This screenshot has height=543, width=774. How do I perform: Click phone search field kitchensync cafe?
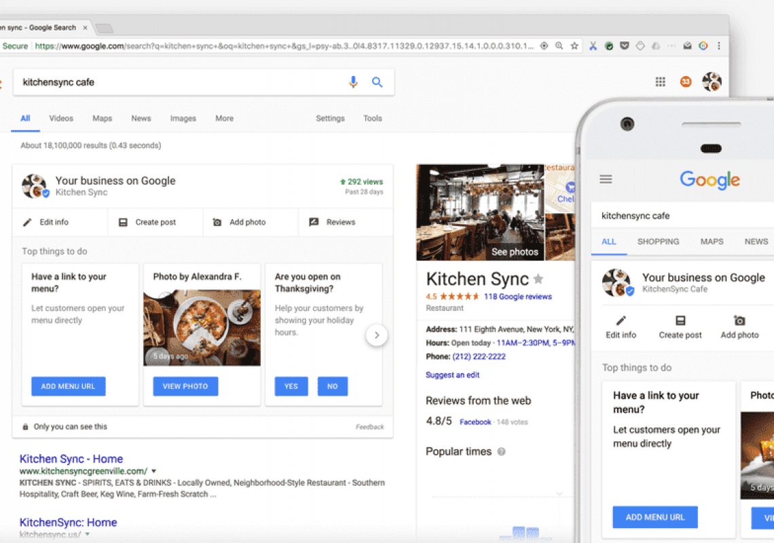(682, 216)
